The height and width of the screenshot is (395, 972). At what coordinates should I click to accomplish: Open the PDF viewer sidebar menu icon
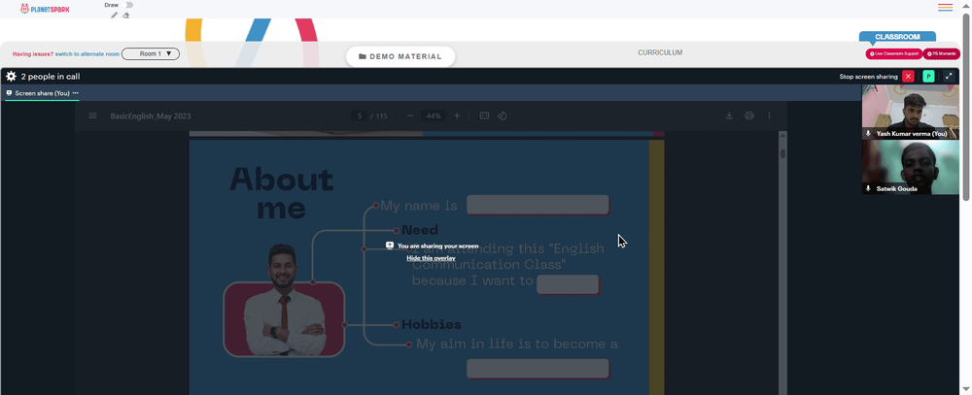point(92,115)
